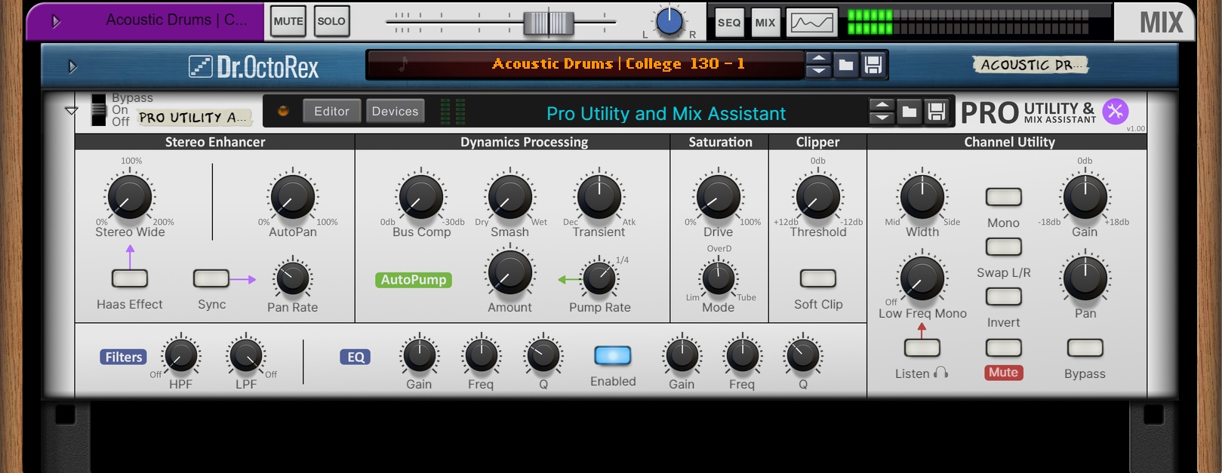
Task: Click the blue EQ label
Action: [356, 357]
